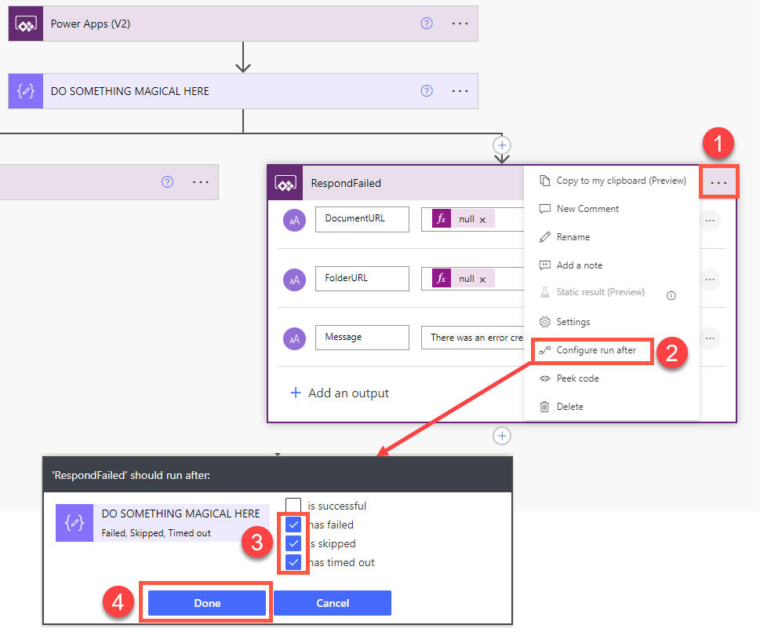
Task: Click the info icon beside Static result (Preview)
Action: click(x=672, y=295)
